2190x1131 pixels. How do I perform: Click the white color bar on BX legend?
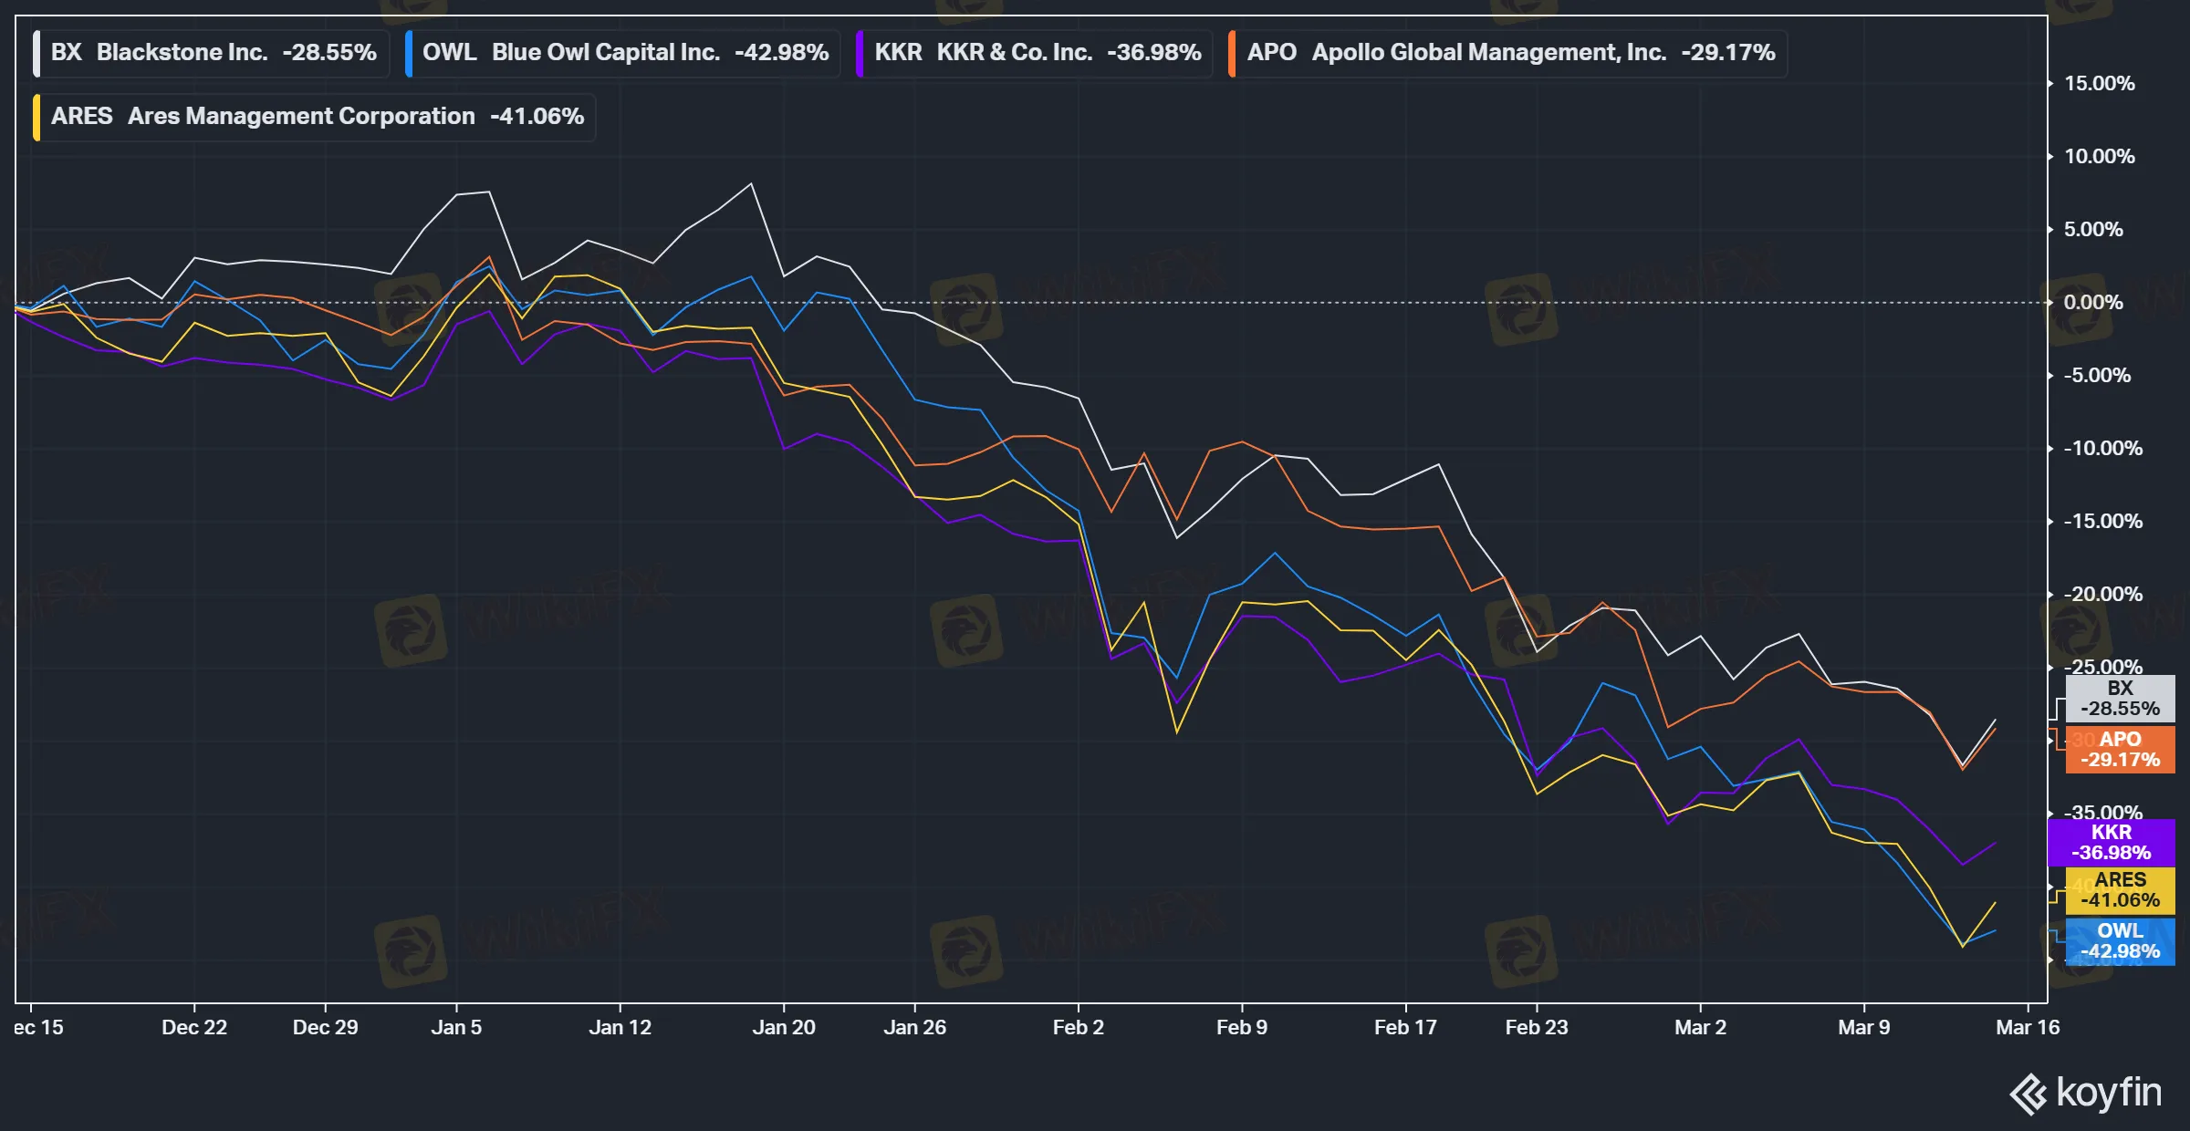(x=36, y=52)
